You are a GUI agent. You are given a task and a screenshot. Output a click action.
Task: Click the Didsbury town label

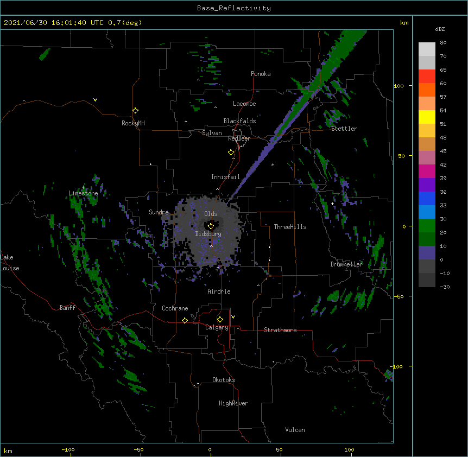point(208,234)
